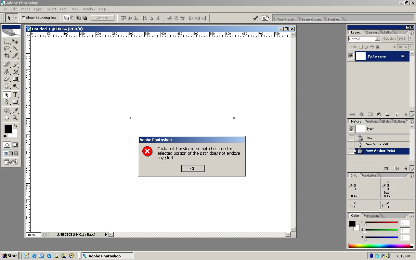Create new snapshot in History panel
This screenshot has height=260, width=416.
coord(396,168)
